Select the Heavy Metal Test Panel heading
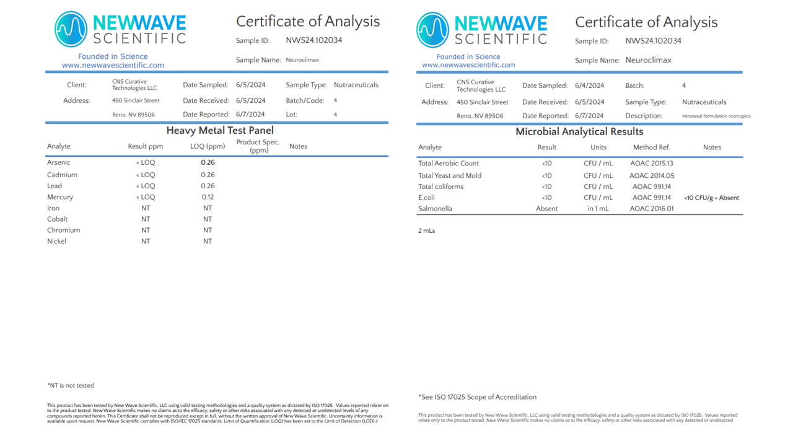This screenshot has width=793, height=446. 219,130
